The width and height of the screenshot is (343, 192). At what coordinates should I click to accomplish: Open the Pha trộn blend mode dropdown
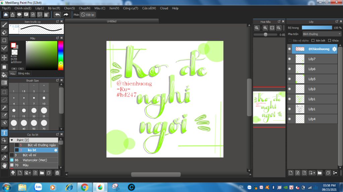tap(322, 34)
